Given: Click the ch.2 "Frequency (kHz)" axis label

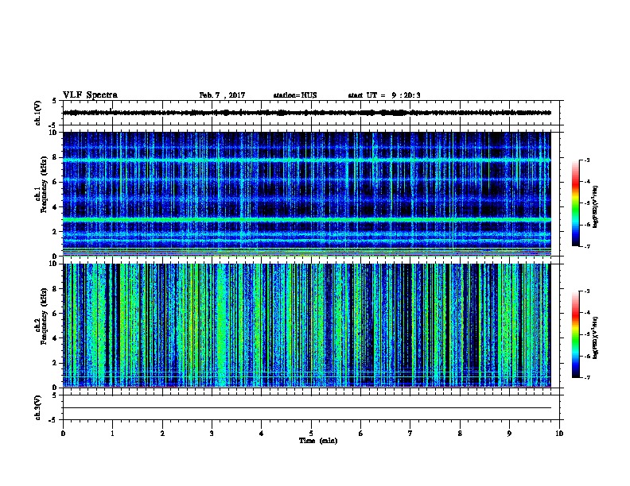Looking at the screenshot, I should (44, 316).
